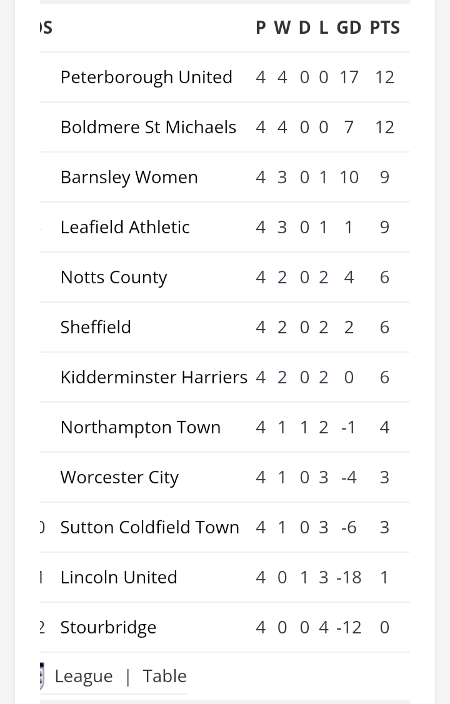Viewport: 450px width, 704px height.
Task: Select Peterborough United team name
Action: click(146, 77)
